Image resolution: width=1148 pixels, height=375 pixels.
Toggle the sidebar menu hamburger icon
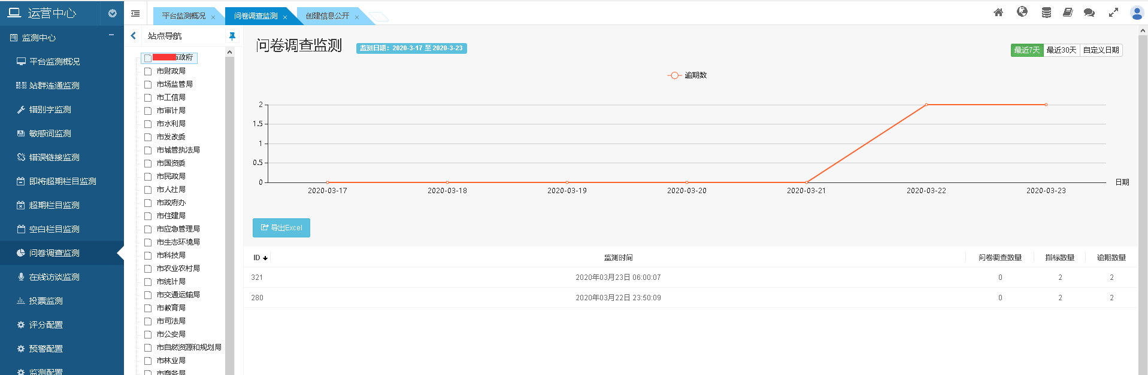coord(135,13)
